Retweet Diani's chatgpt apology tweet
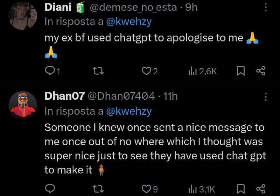This screenshot has width=280, height=196. (99, 71)
